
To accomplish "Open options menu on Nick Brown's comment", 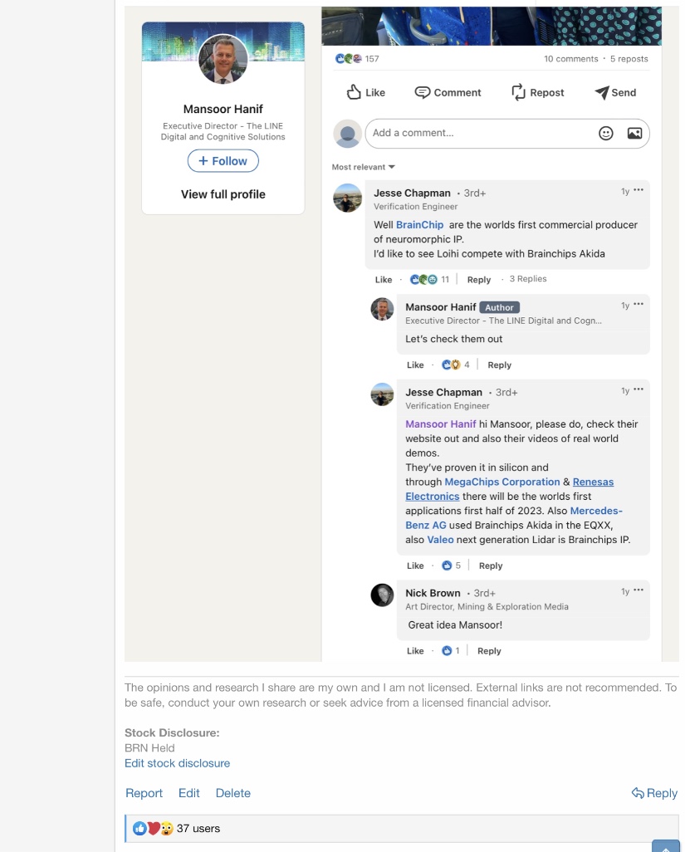I will pos(638,591).
